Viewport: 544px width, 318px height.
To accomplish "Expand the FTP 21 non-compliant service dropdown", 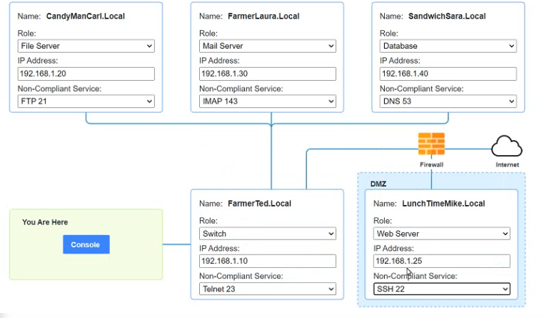I will 86,101.
